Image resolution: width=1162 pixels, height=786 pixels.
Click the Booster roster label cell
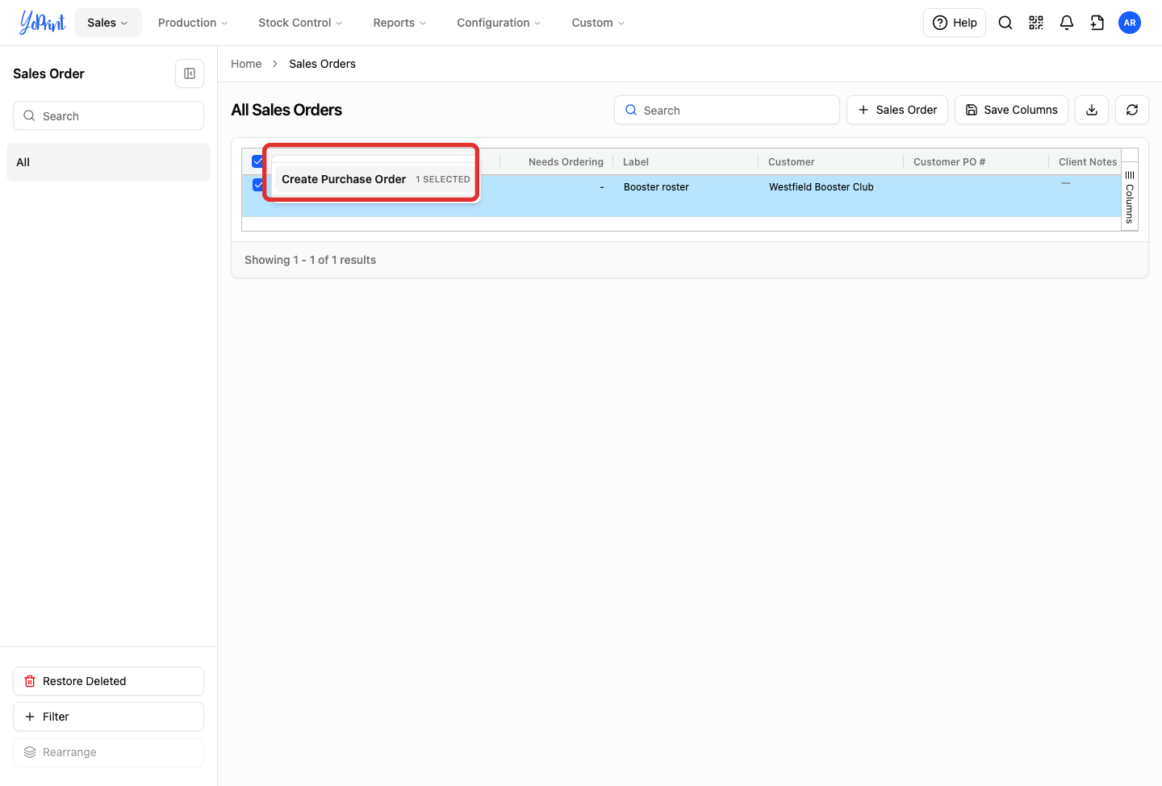(656, 186)
